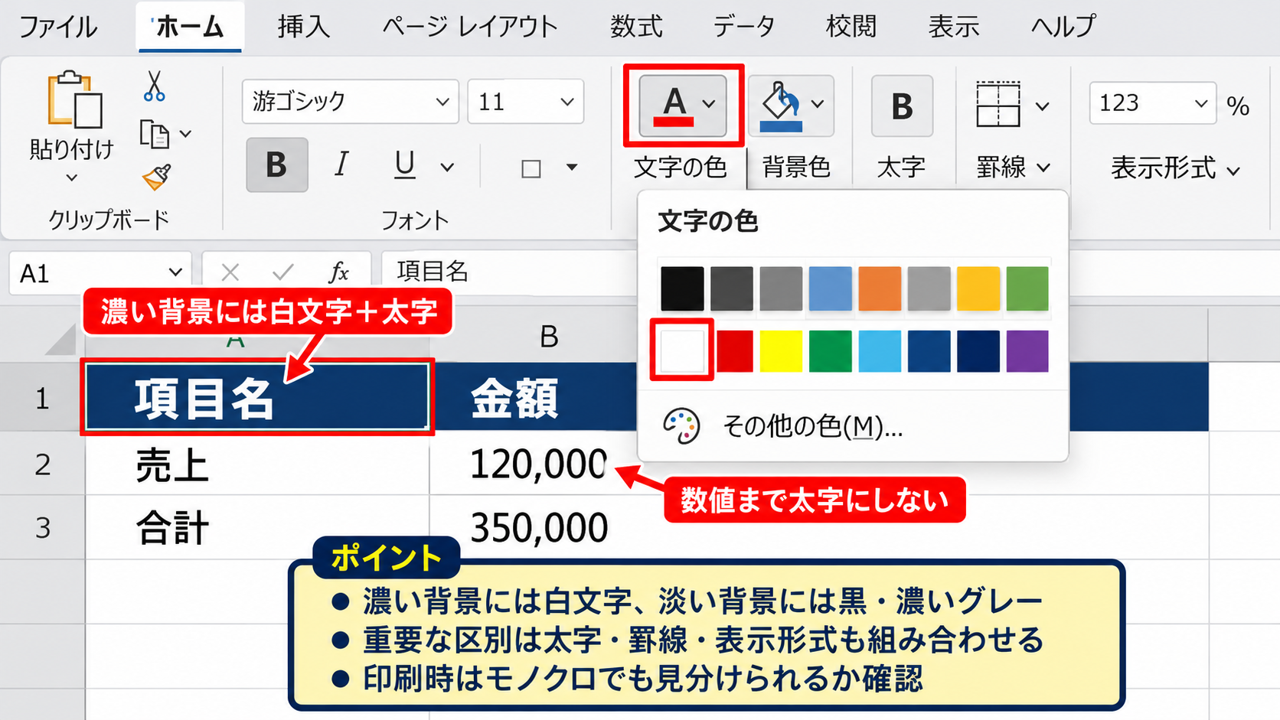Switch to the 挿入 tab
Viewport: 1280px width, 720px height.
[x=303, y=27]
